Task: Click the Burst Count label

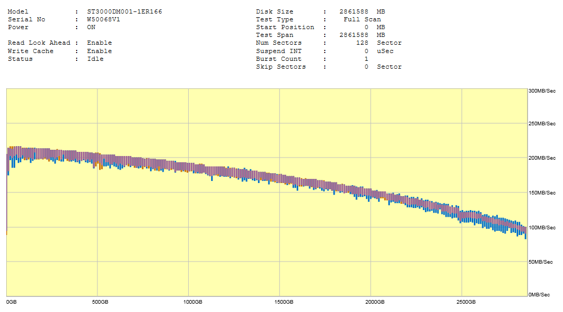Action: pyautogui.click(x=278, y=59)
